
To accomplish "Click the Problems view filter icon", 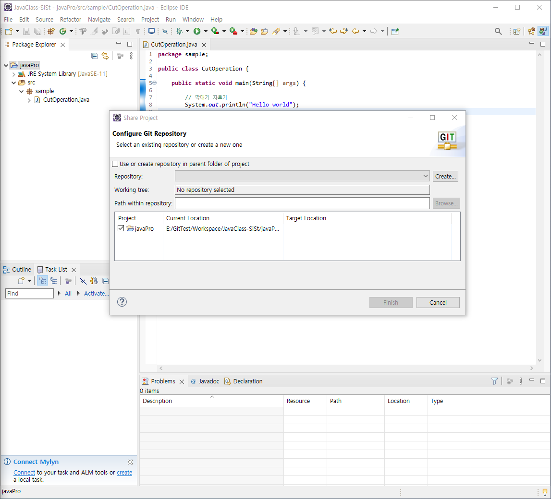I will [494, 381].
